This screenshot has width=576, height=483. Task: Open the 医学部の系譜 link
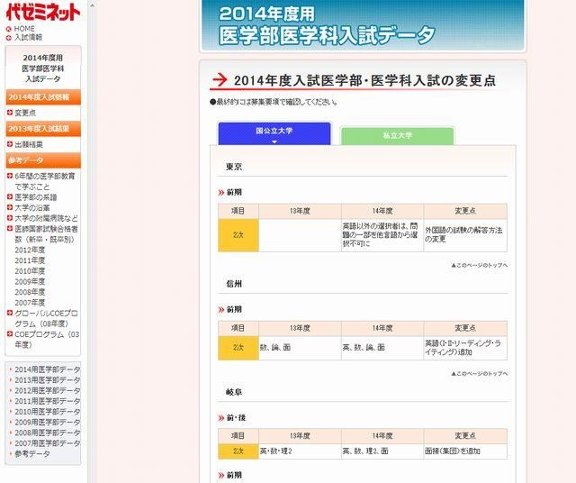point(36,197)
